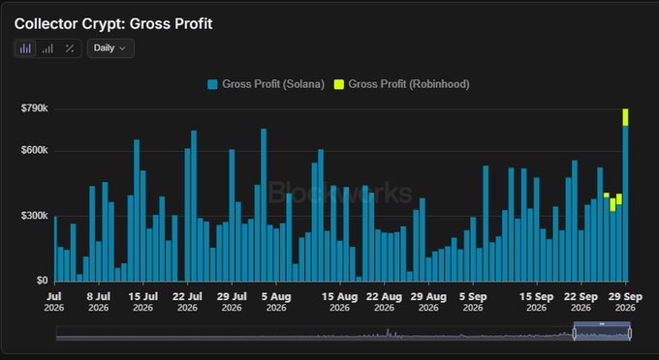Click the 22 Aug 2026 axis label
This screenshot has width=659, height=360.
click(384, 302)
